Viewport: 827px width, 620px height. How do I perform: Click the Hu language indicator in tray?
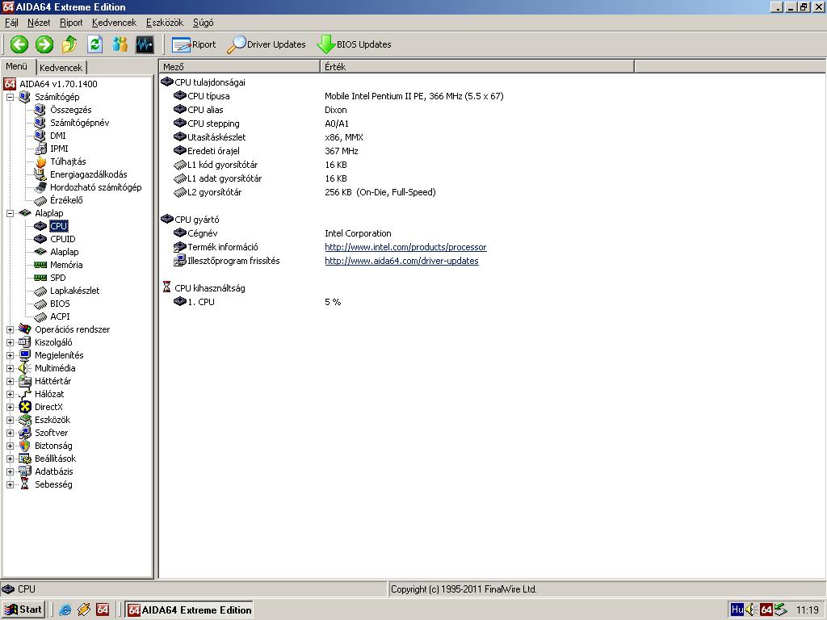click(x=737, y=610)
